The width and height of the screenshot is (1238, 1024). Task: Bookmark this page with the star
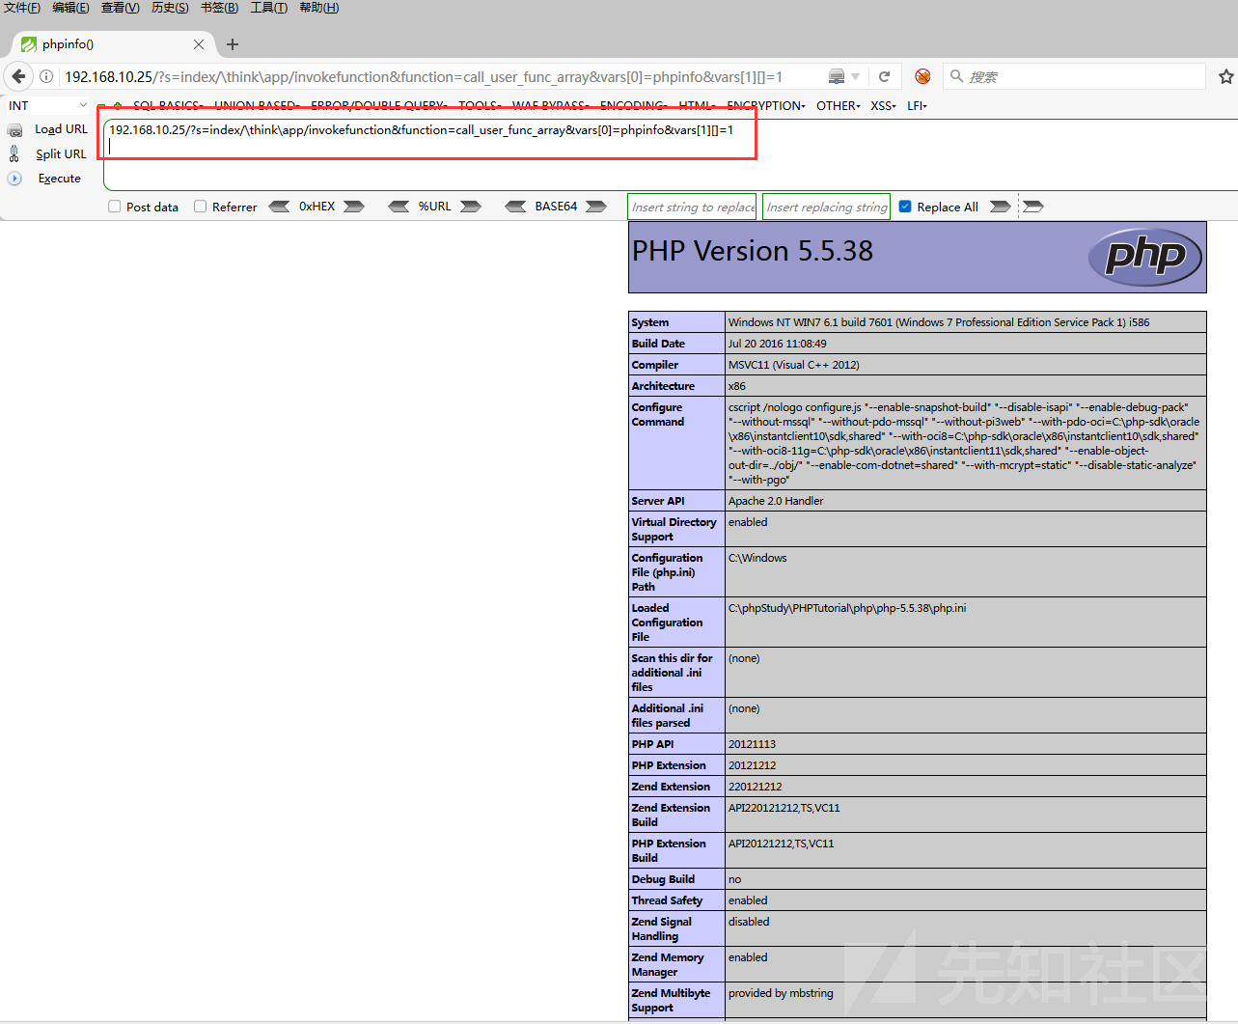pos(1226,76)
